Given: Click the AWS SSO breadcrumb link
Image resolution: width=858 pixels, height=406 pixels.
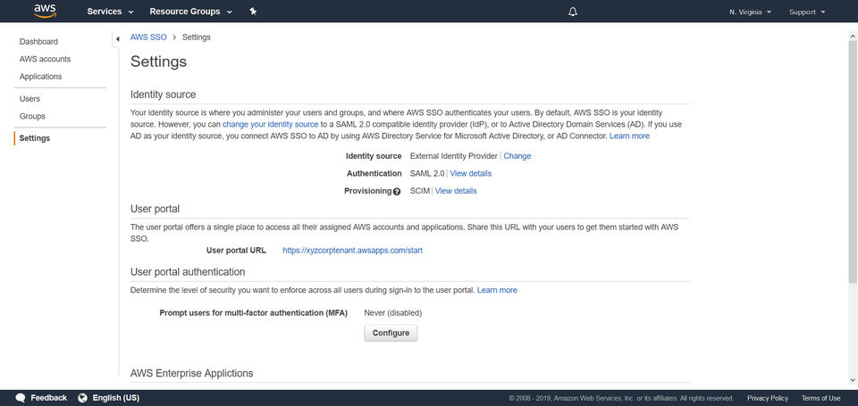Looking at the screenshot, I should pyautogui.click(x=148, y=37).
